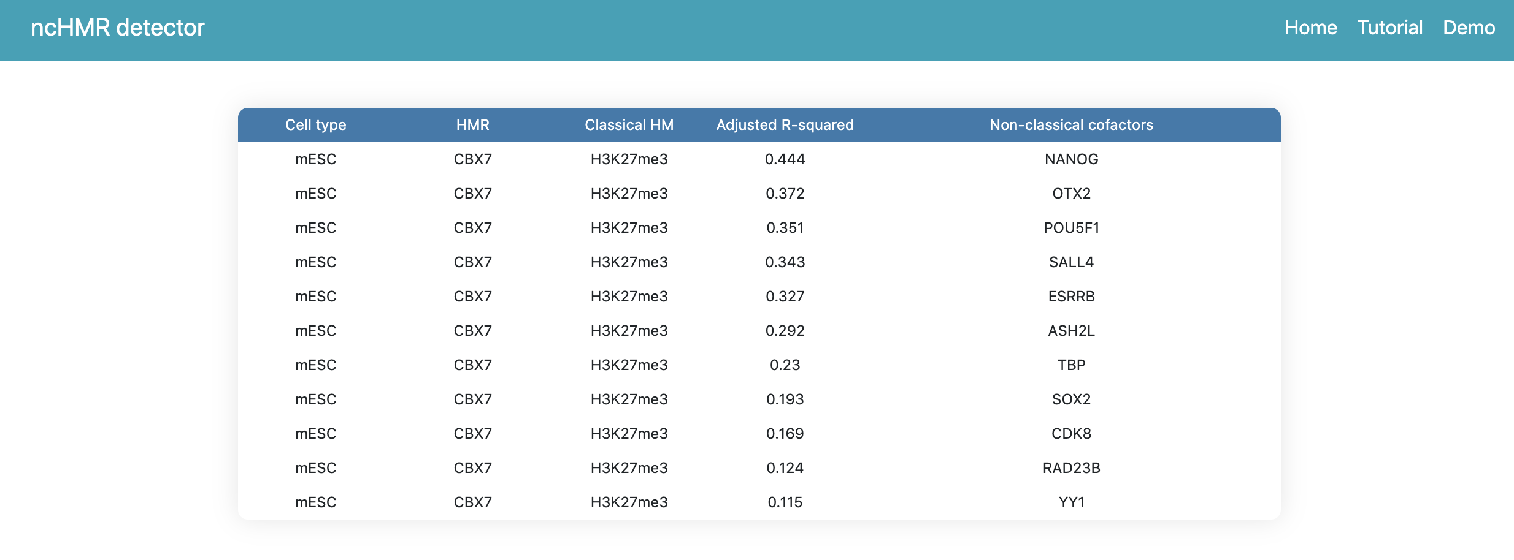Click the RAD23B cofactor entry
This screenshot has height=560, width=1514.
point(1071,468)
